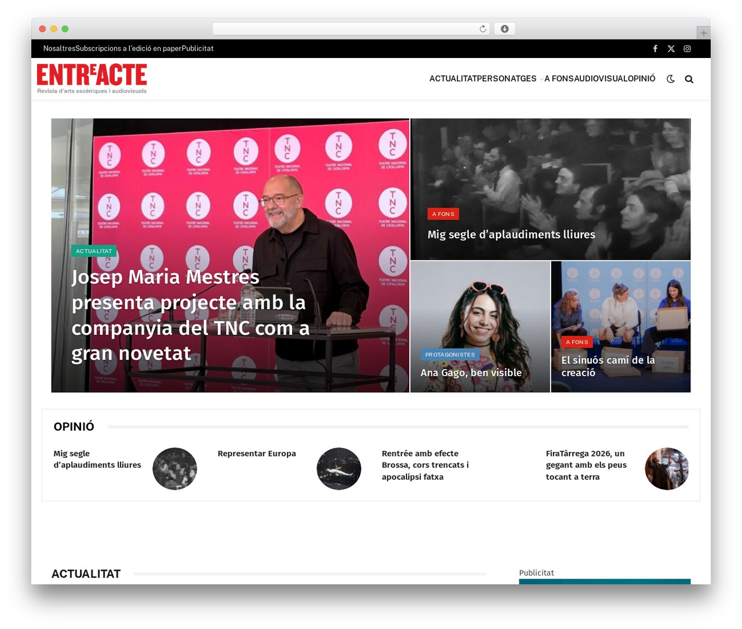
Task: Open 'Mig segle d'aplaudiments lliures' in Opinió list
Action: [97, 459]
